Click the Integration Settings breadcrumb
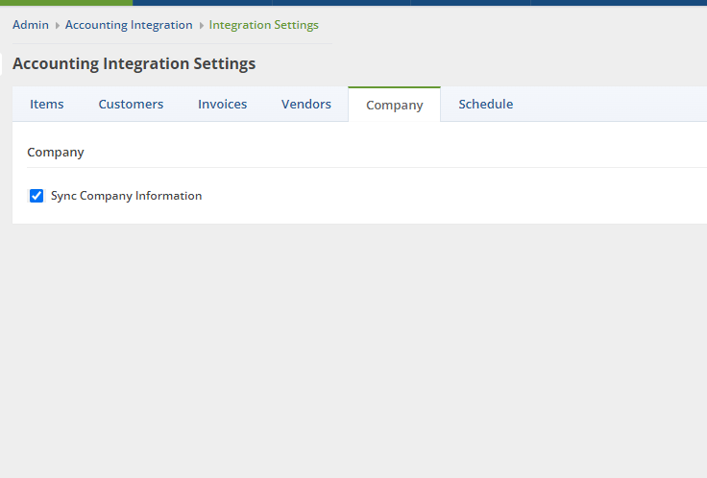The image size is (707, 478). 263,25
